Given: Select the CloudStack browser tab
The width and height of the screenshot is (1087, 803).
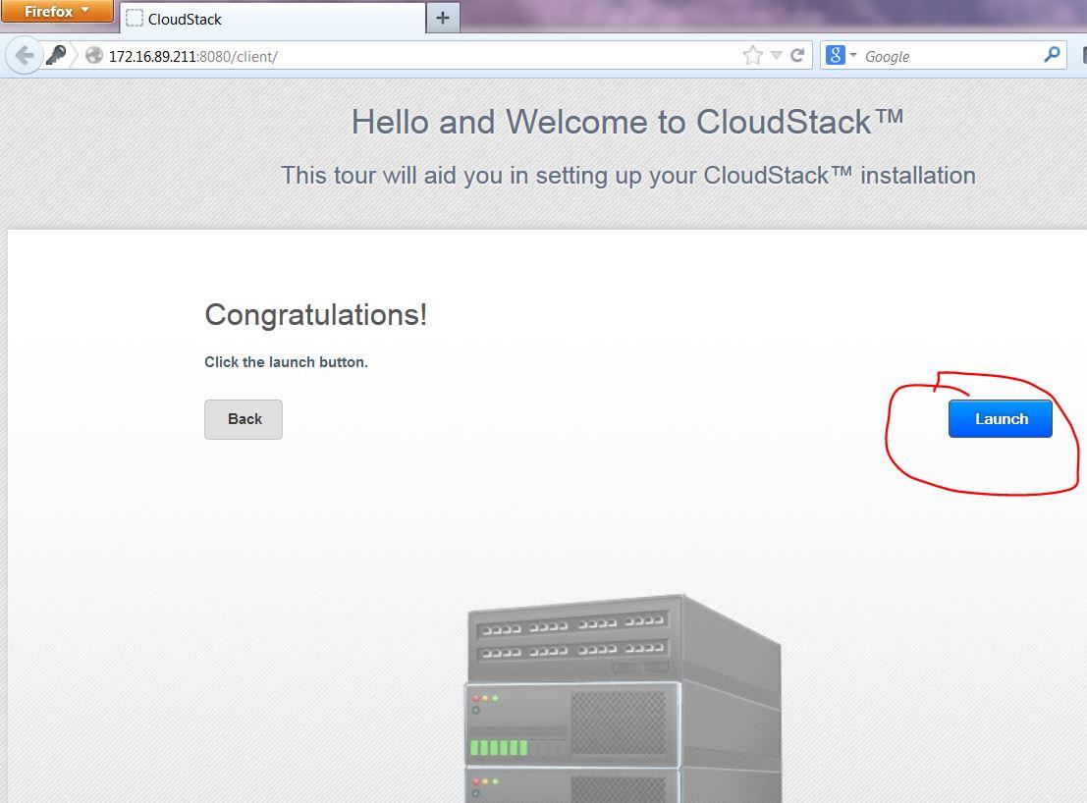Looking at the screenshot, I should 272,19.
